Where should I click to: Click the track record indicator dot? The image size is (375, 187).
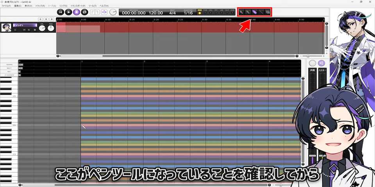pyautogui.click(x=35, y=30)
